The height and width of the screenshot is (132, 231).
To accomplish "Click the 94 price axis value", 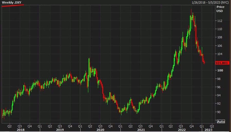I will [219, 95].
